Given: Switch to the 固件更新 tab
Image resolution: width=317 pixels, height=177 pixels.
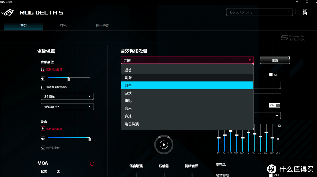Looking at the screenshot, I should point(102,26).
